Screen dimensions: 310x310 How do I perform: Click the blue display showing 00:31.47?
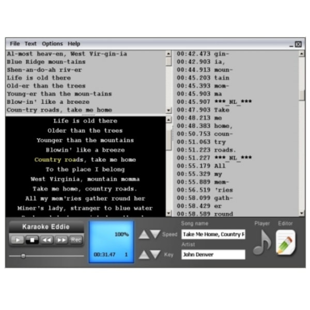point(112,242)
